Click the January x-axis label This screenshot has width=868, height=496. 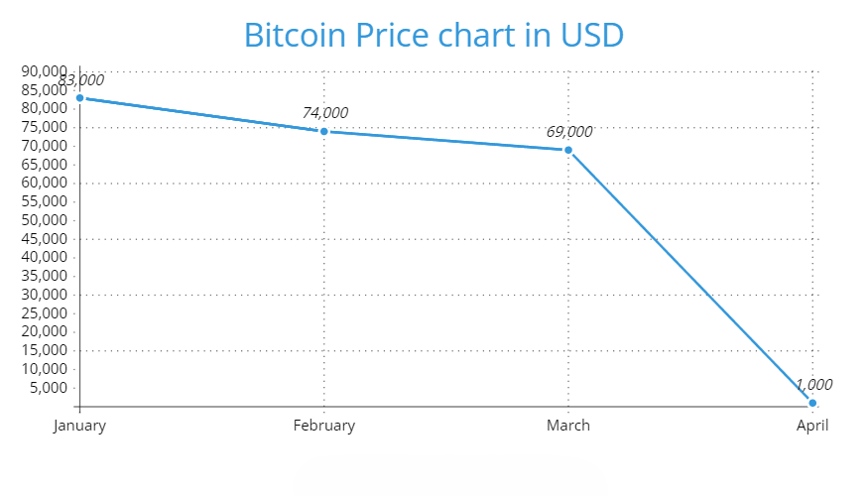79,426
